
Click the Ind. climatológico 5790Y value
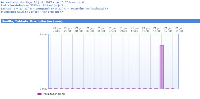click(33, 6)
